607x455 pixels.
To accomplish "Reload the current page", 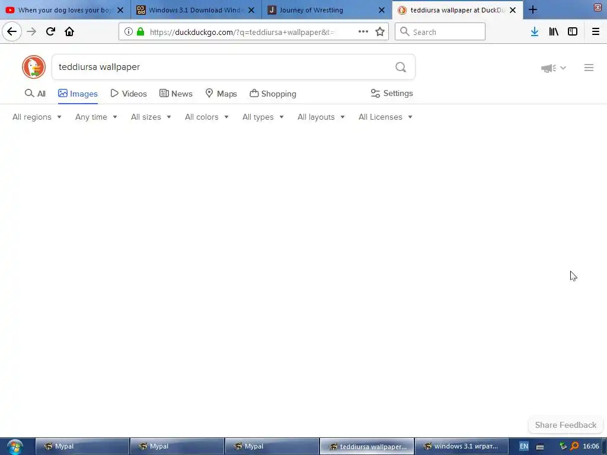I will 50,32.
